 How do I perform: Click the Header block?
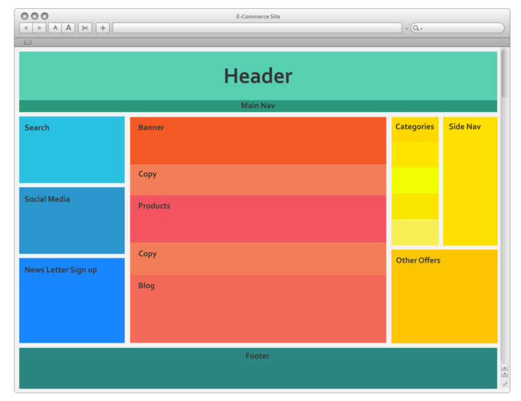[258, 76]
